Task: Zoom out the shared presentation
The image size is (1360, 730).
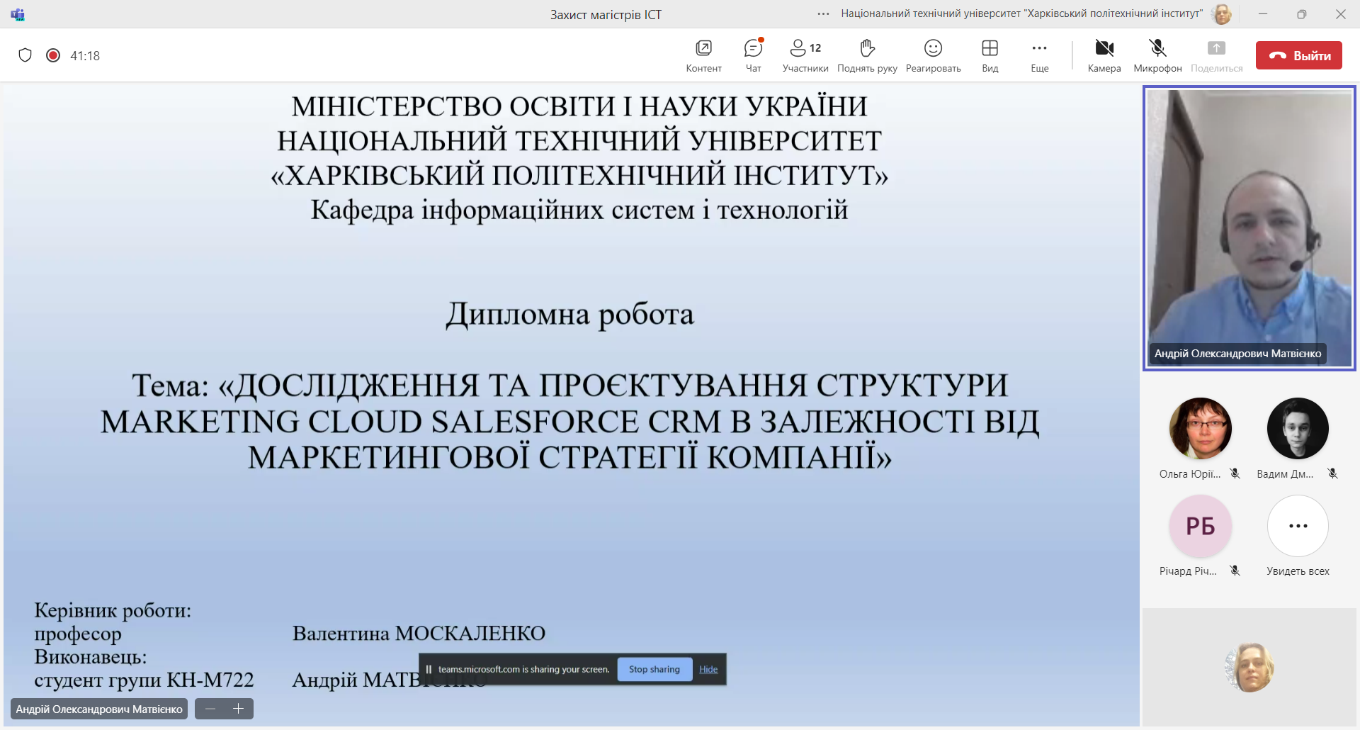Action: (210, 709)
